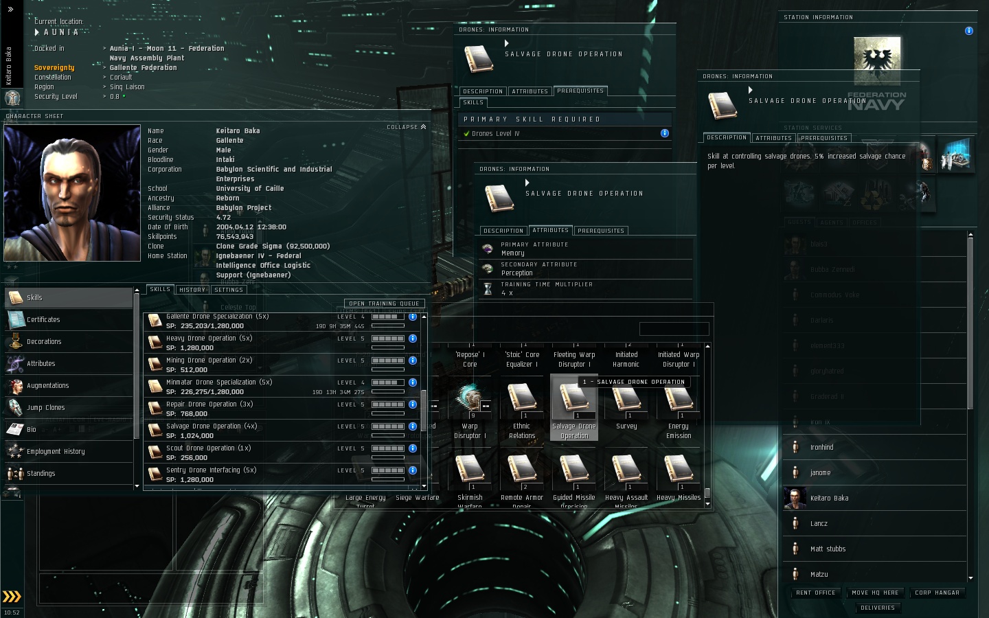Show info for Heavy Drone Operation skill
The height and width of the screenshot is (618, 989).
[x=413, y=339]
